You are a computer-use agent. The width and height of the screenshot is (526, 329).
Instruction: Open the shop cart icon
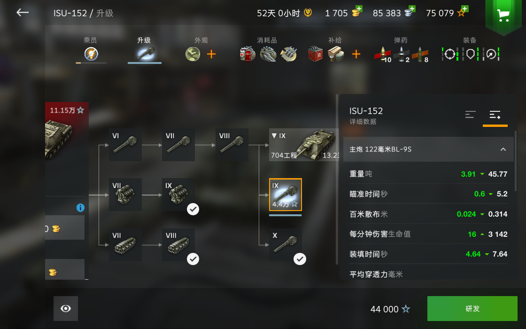click(x=503, y=15)
